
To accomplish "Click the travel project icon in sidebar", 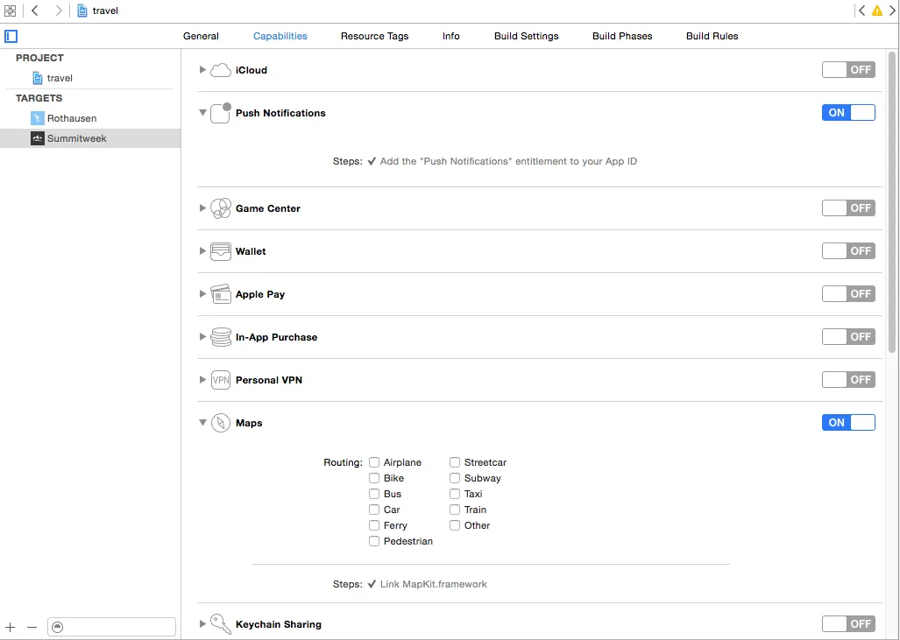I will click(38, 78).
